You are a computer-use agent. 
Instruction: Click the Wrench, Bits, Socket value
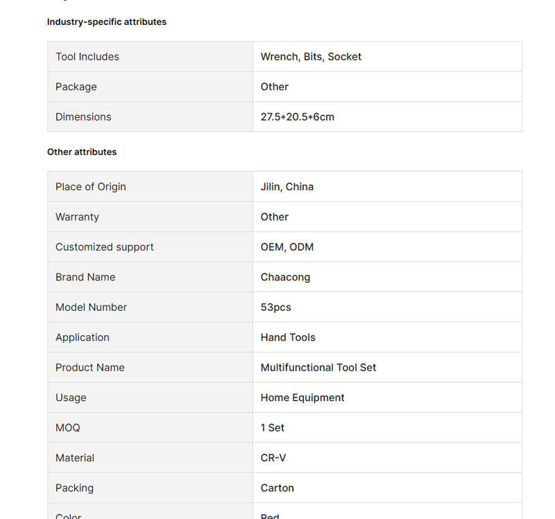[311, 57]
